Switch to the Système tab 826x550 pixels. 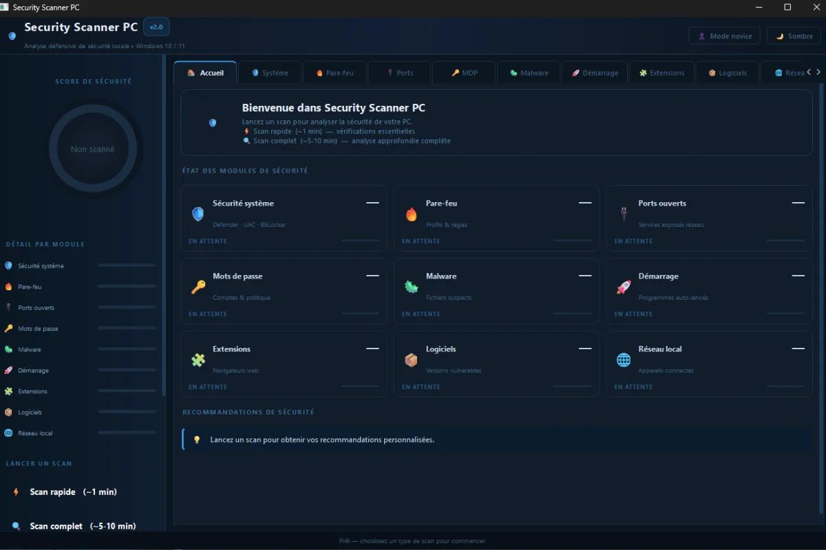(x=270, y=71)
